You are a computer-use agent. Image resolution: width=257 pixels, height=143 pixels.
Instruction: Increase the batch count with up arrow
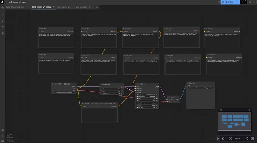click(x=245, y=1)
